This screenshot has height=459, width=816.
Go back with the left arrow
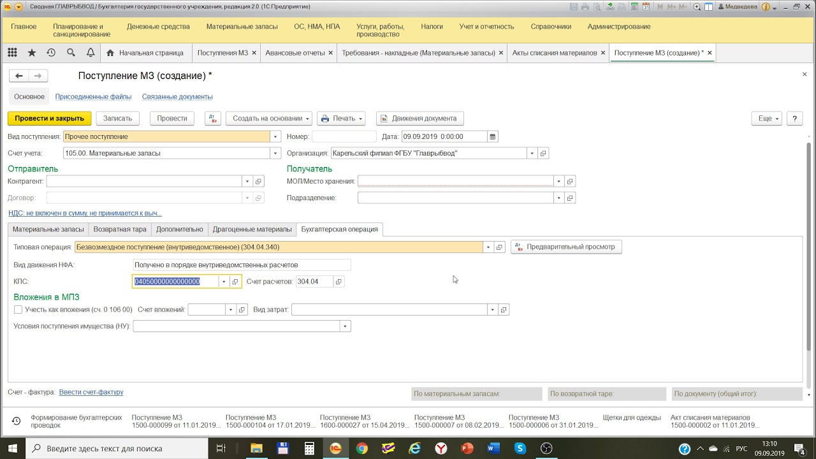point(19,76)
